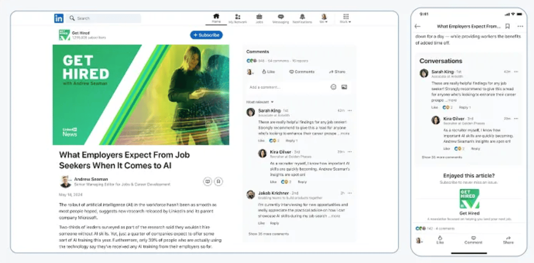Image resolution: width=534 pixels, height=263 pixels.
Task: Click Kira Oliver's avatar in desktop comments
Action: (263, 153)
